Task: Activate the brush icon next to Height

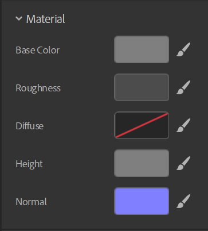Action: click(x=183, y=163)
